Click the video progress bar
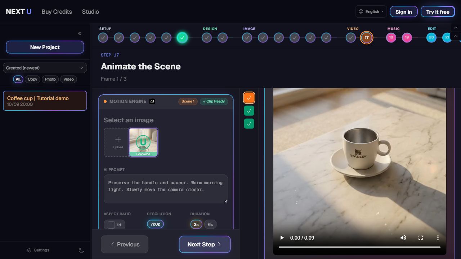This screenshot has width=461, height=259. point(359,247)
